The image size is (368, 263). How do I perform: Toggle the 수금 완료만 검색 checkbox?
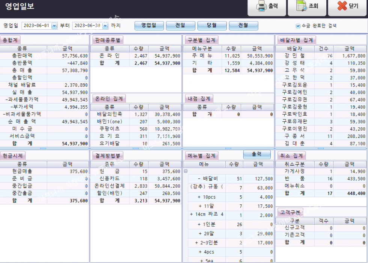point(298,26)
